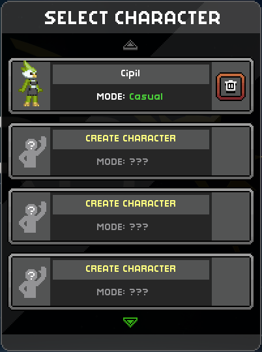Click MODE: ??? in the bottom empty slot
262x352 pixels.
tap(123, 292)
